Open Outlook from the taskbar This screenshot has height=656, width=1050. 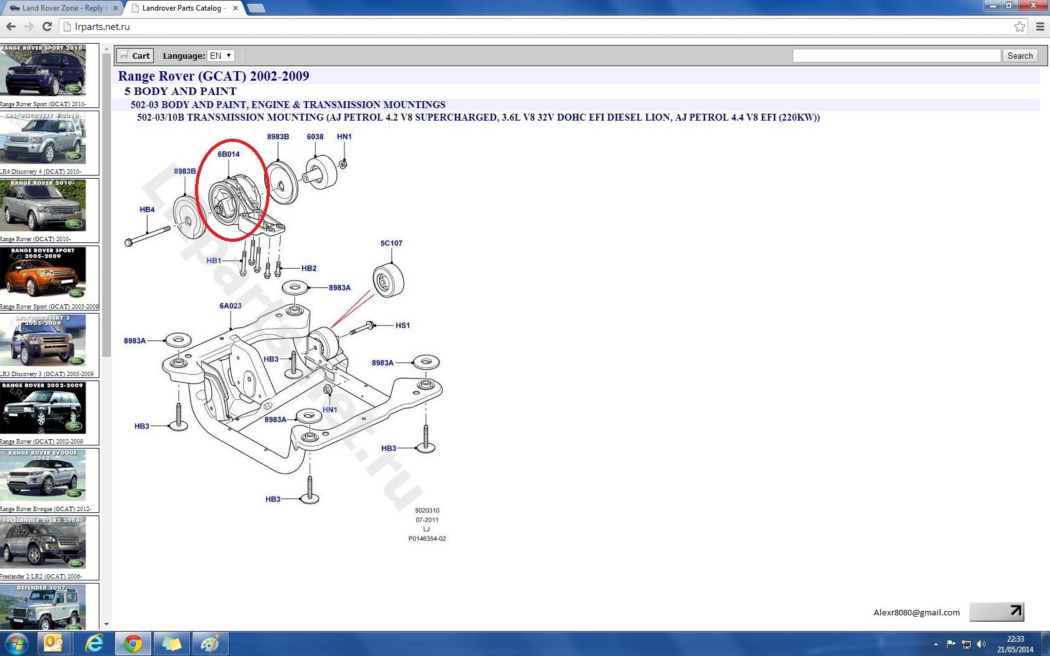(x=54, y=644)
